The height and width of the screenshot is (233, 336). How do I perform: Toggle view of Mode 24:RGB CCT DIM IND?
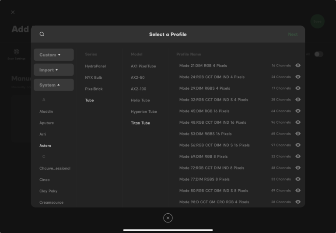coord(298,77)
